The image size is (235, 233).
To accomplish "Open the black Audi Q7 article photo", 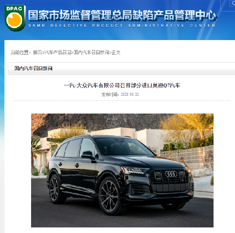I will [122, 170].
